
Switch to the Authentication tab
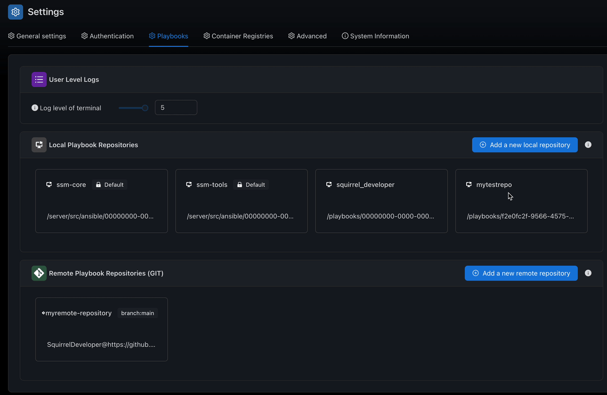[107, 36]
